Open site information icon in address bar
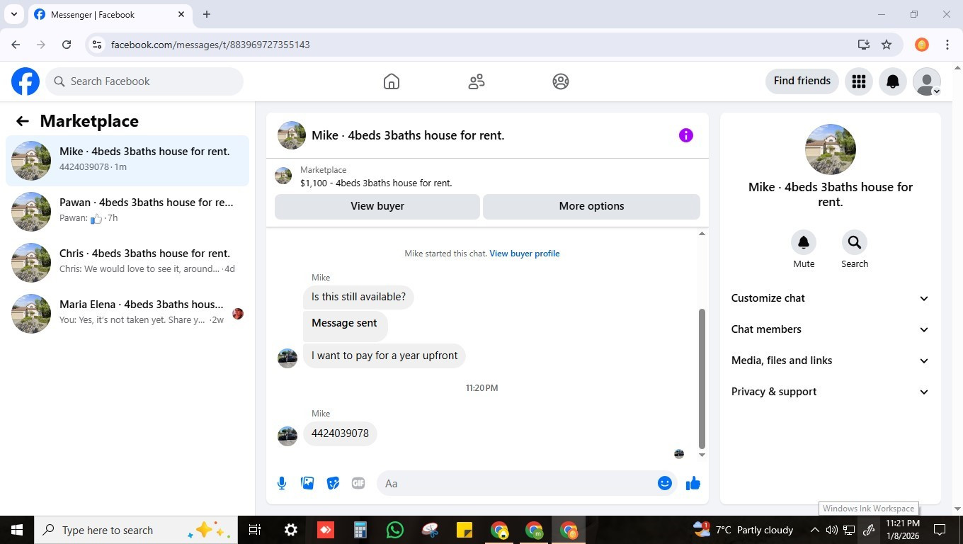Viewport: 963px width, 544px height. [x=97, y=45]
